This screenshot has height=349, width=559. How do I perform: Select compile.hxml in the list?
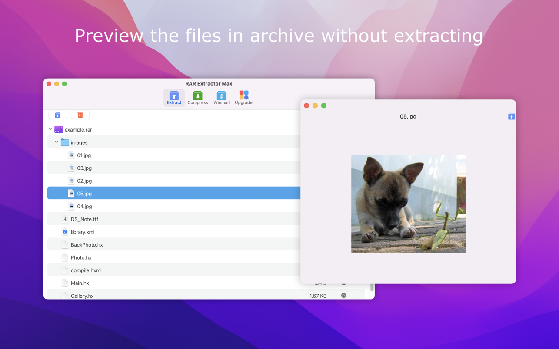coord(86,270)
